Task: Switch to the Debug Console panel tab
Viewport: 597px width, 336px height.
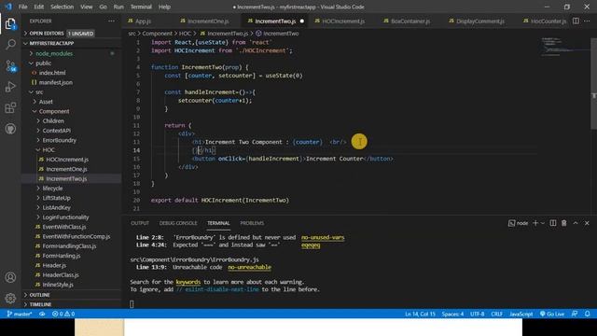Action: coord(178,223)
